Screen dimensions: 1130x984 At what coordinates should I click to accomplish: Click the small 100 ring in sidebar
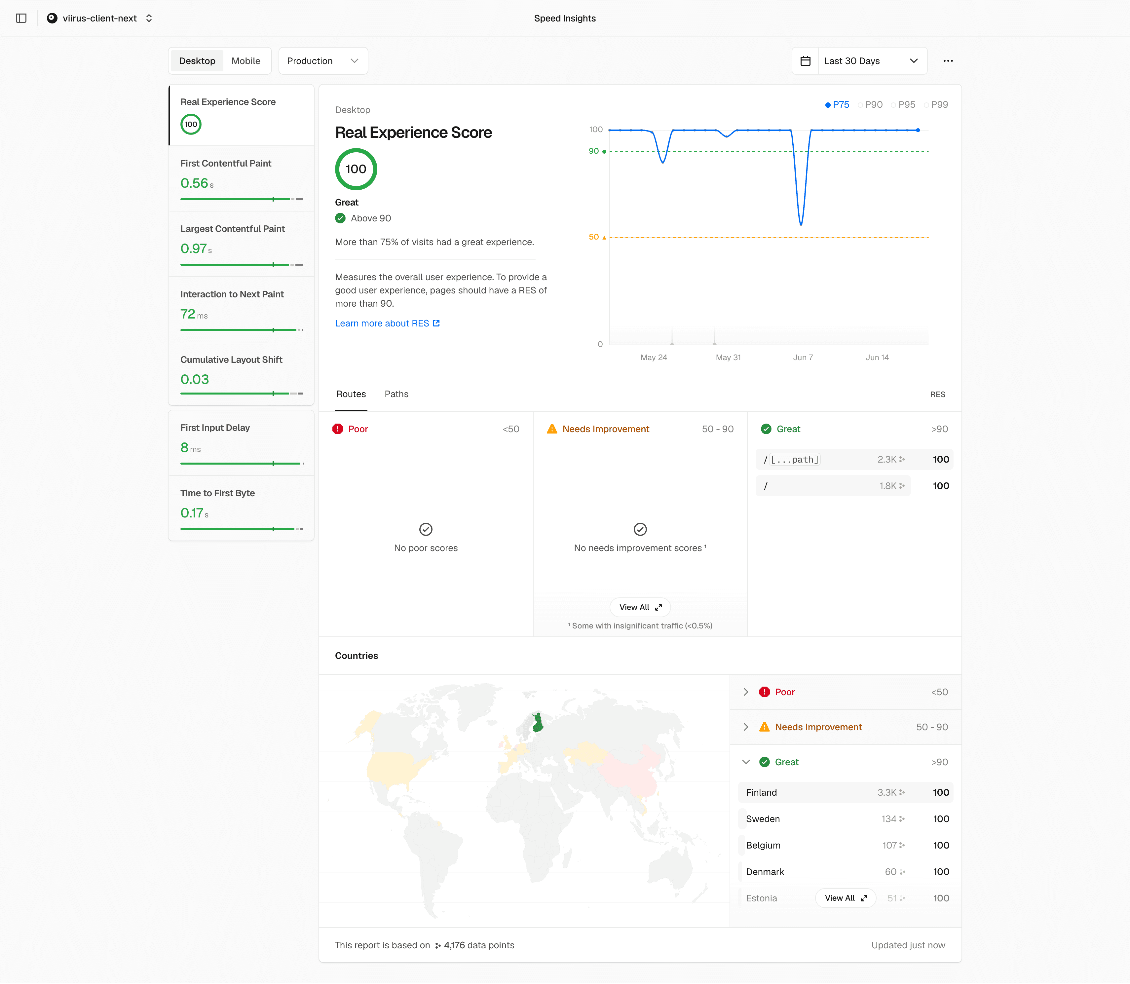(191, 124)
